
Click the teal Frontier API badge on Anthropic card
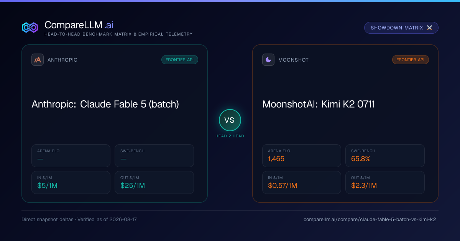pos(180,60)
